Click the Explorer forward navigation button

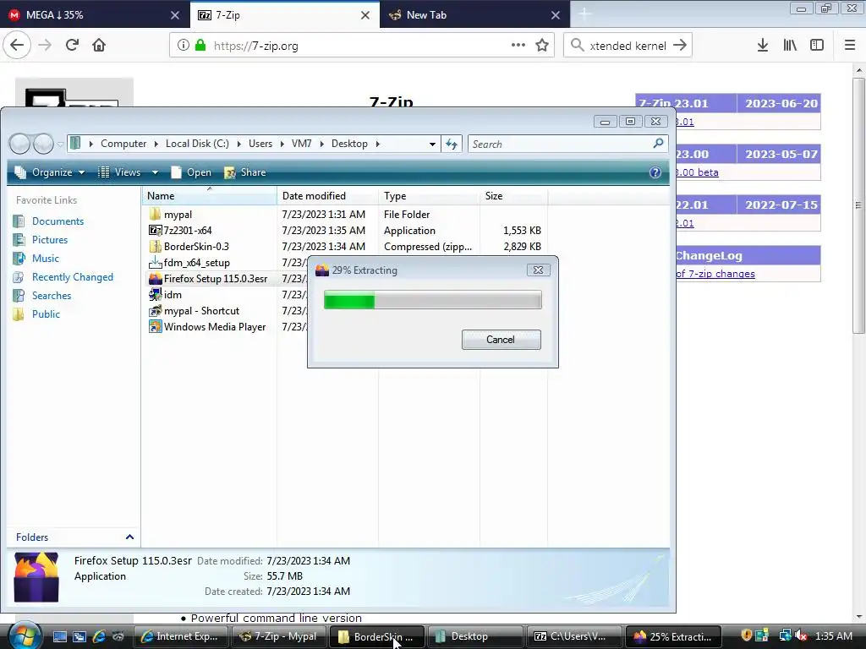pyautogui.click(x=43, y=144)
